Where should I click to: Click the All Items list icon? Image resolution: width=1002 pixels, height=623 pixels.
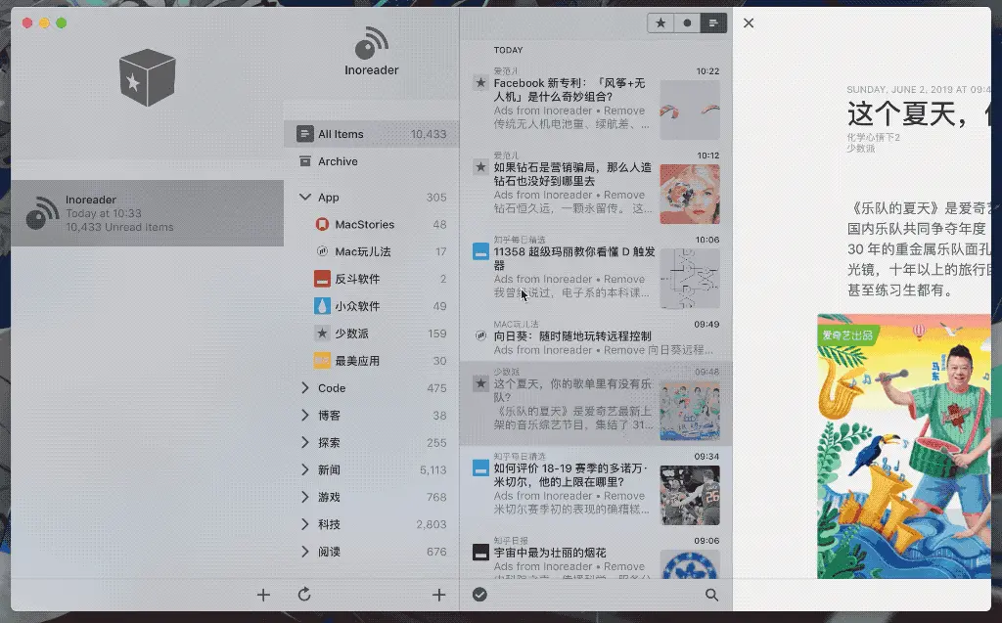click(305, 134)
